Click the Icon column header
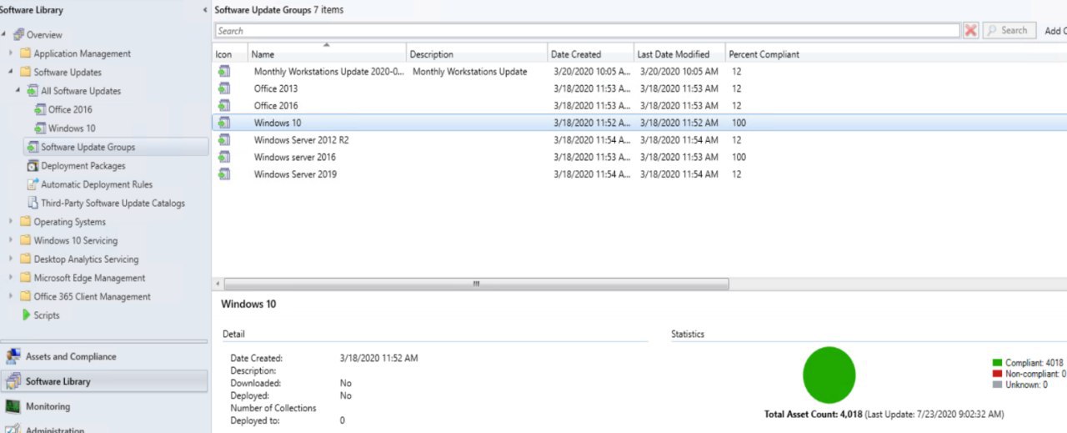This screenshot has width=1067, height=433. pyautogui.click(x=230, y=53)
